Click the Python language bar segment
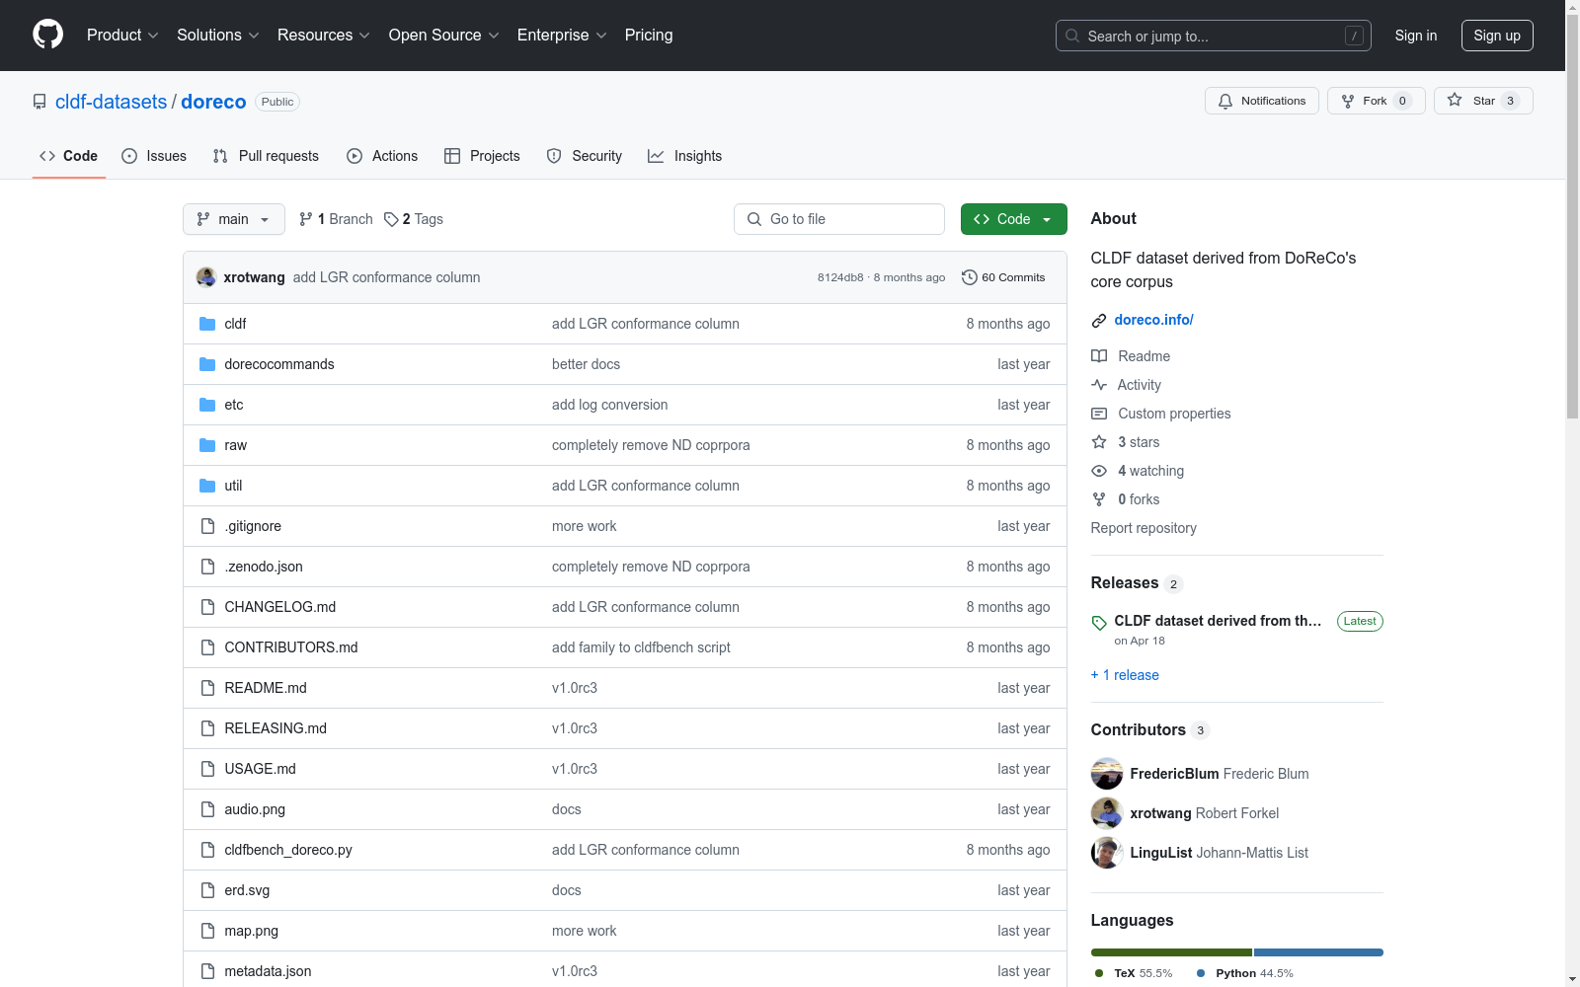The image size is (1580, 987). (1318, 952)
